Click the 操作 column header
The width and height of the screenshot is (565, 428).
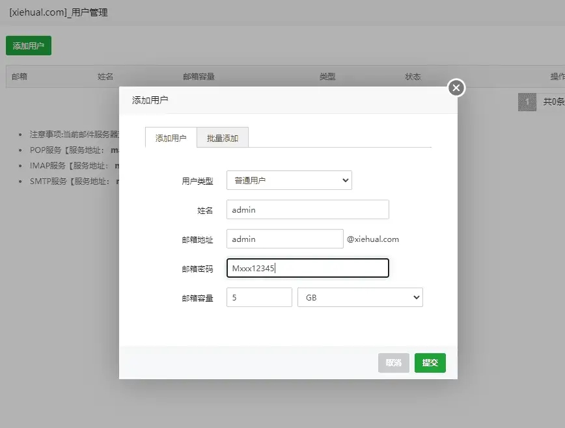pyautogui.click(x=558, y=76)
